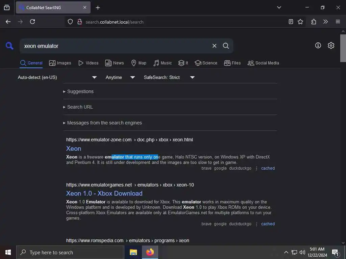346x259 pixels.
Task: Open the Extensions puzzle icon
Action: point(314,22)
